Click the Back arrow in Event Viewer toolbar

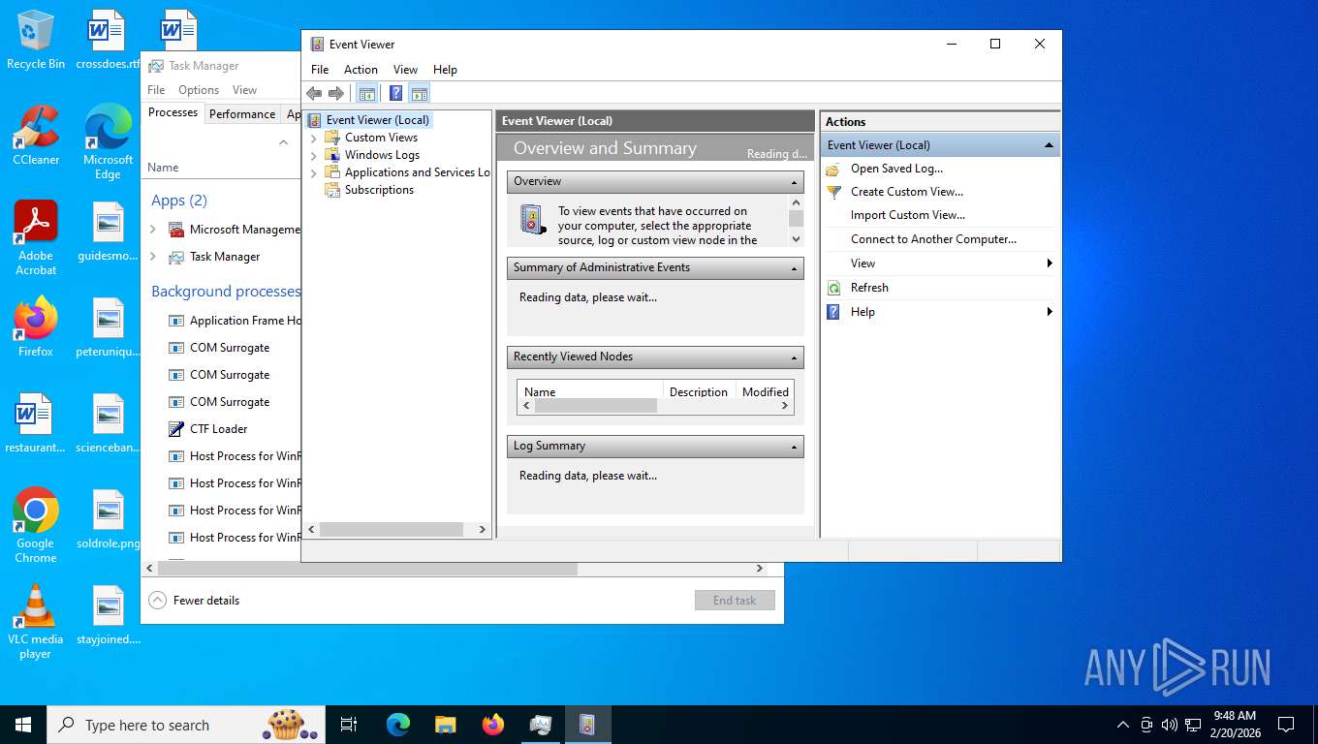coord(314,93)
